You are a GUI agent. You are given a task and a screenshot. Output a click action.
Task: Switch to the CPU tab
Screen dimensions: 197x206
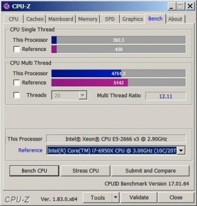tap(13, 19)
